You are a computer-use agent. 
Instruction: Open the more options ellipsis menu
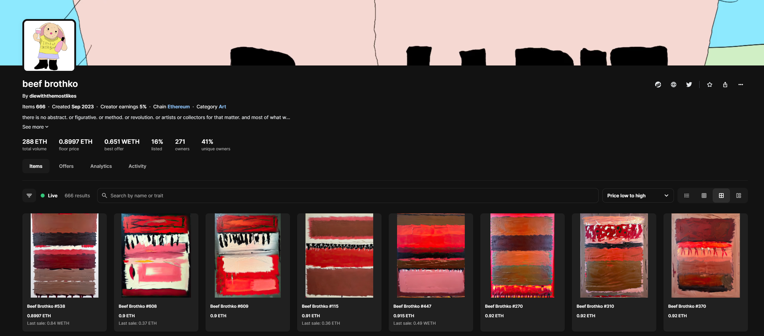coord(740,85)
